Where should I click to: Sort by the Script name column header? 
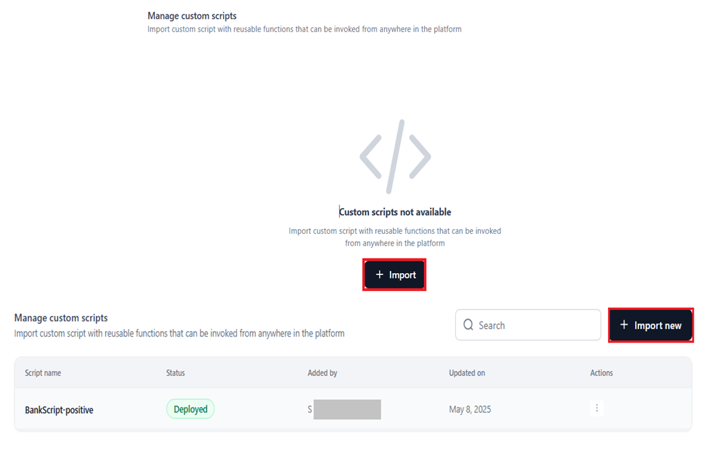pyautogui.click(x=43, y=373)
